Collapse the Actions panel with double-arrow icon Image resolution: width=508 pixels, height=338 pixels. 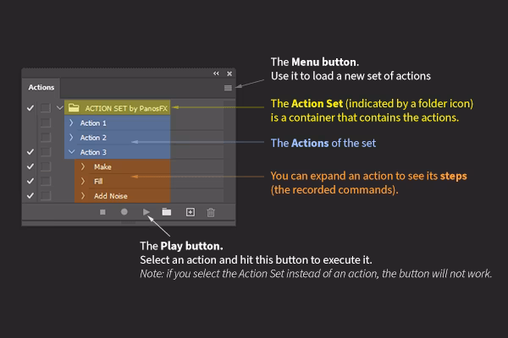click(216, 74)
